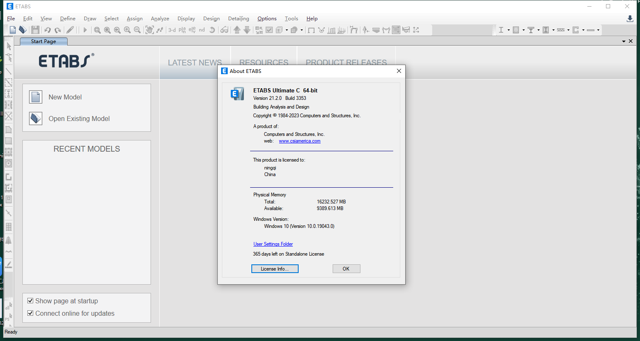Click the ETABS dialog logo icon

[x=237, y=94]
